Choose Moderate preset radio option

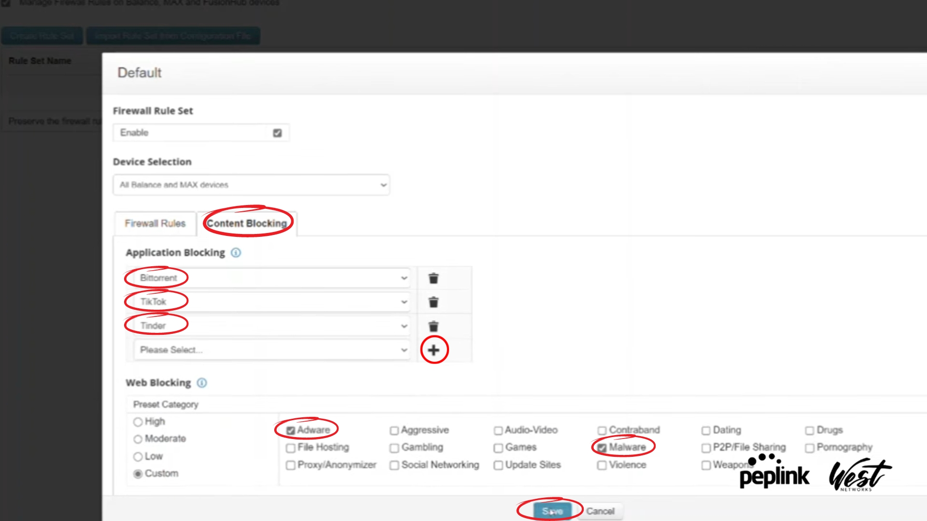point(138,439)
